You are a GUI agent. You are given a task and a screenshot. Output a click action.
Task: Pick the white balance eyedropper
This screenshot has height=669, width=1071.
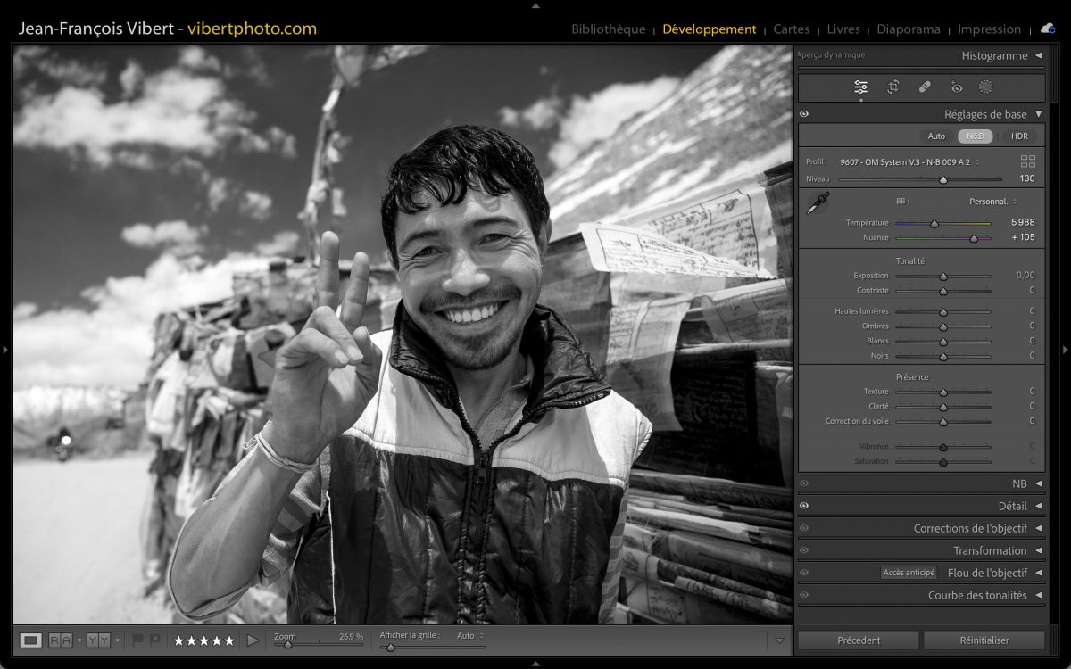click(x=817, y=203)
